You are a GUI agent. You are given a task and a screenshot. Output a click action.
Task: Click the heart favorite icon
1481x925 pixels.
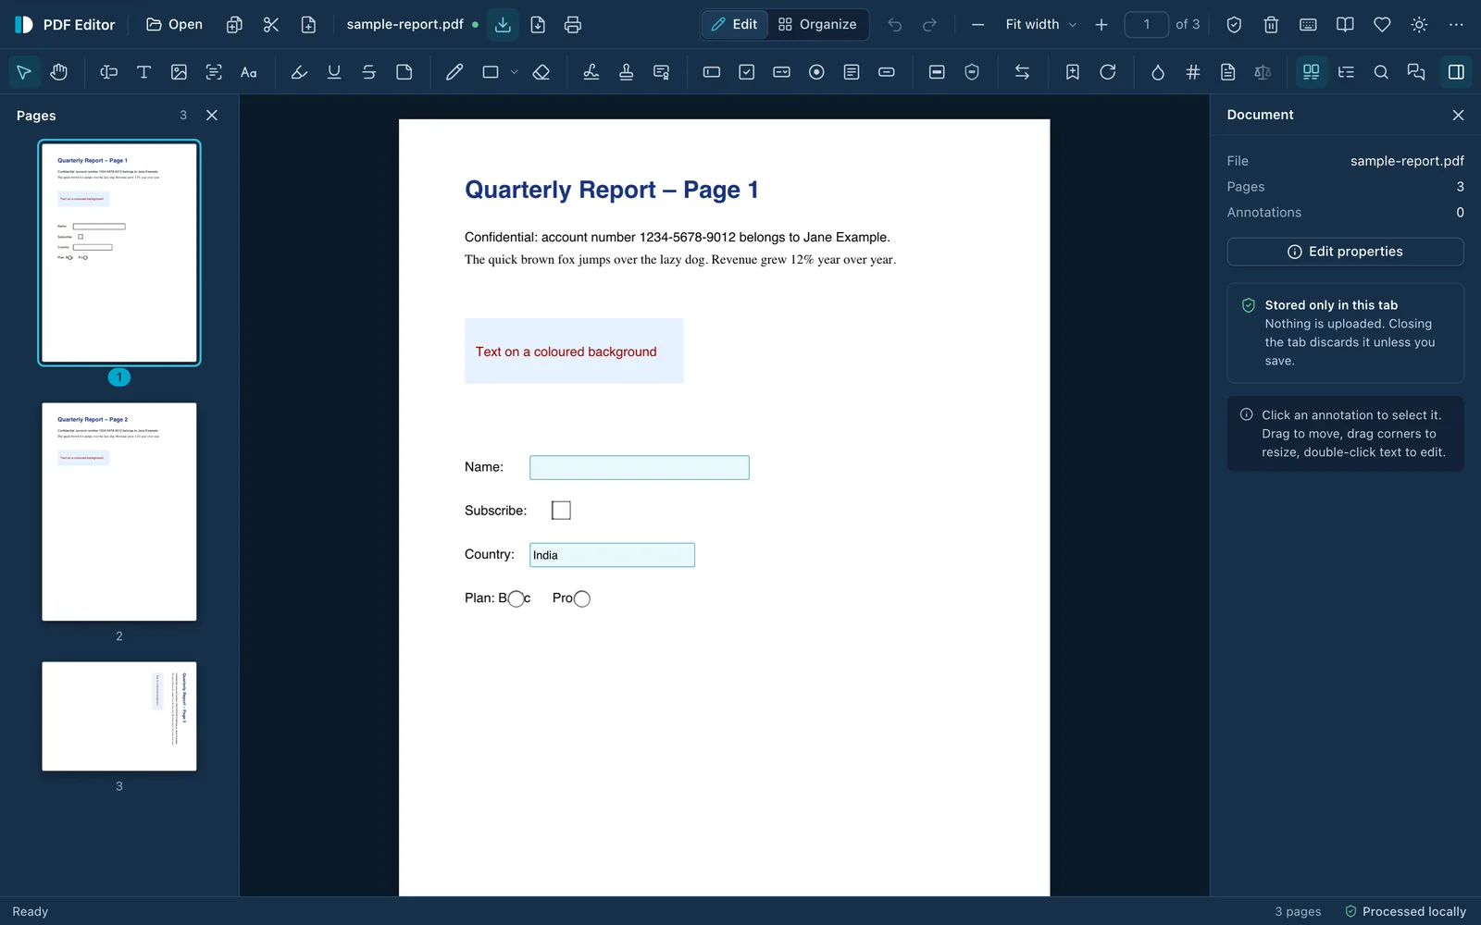pyautogui.click(x=1382, y=25)
